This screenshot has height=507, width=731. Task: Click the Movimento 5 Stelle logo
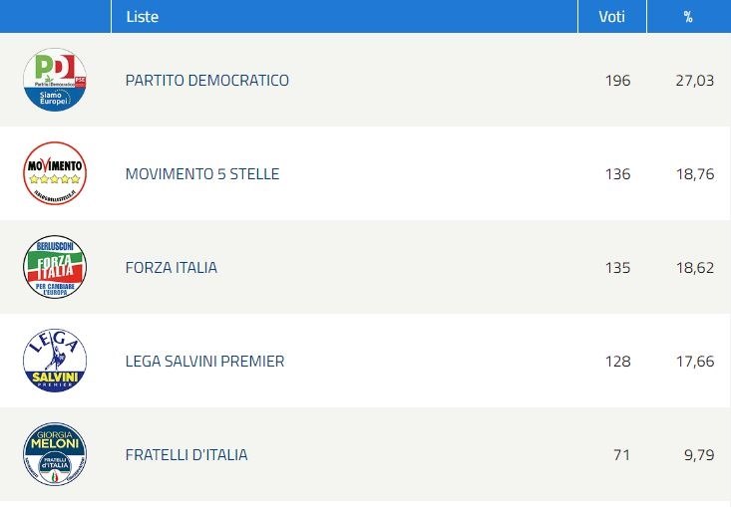pyautogui.click(x=55, y=173)
